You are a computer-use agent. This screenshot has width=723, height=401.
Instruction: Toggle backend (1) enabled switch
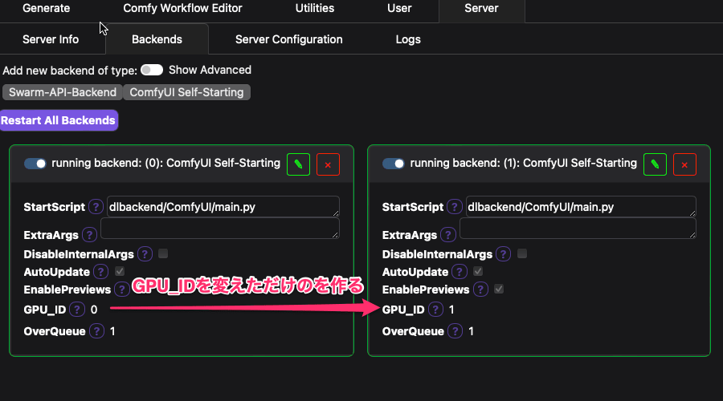394,164
